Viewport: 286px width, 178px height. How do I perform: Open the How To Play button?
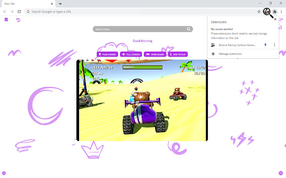pyautogui.click(x=178, y=54)
